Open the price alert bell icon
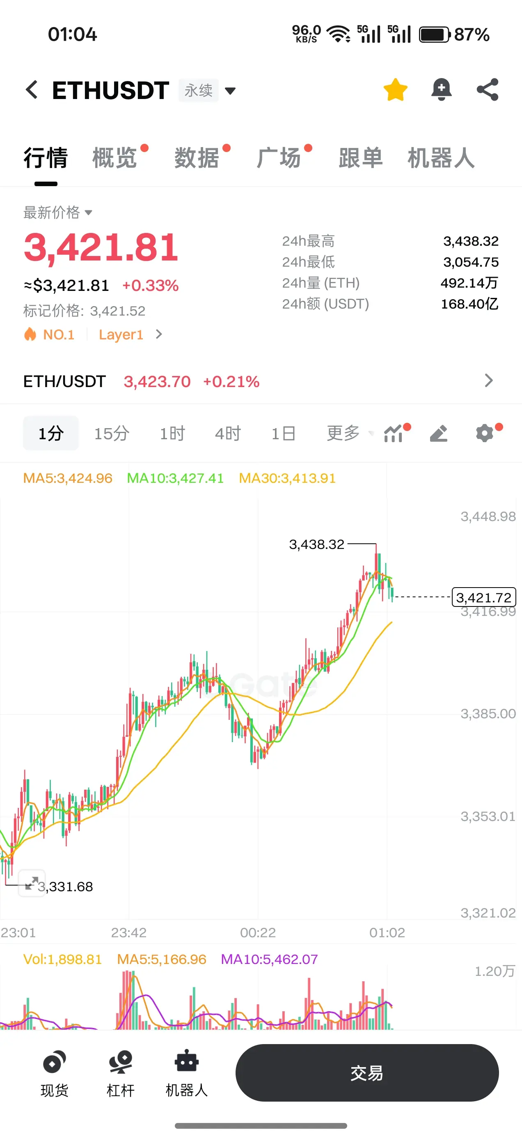The height and width of the screenshot is (1139, 522). tap(441, 90)
